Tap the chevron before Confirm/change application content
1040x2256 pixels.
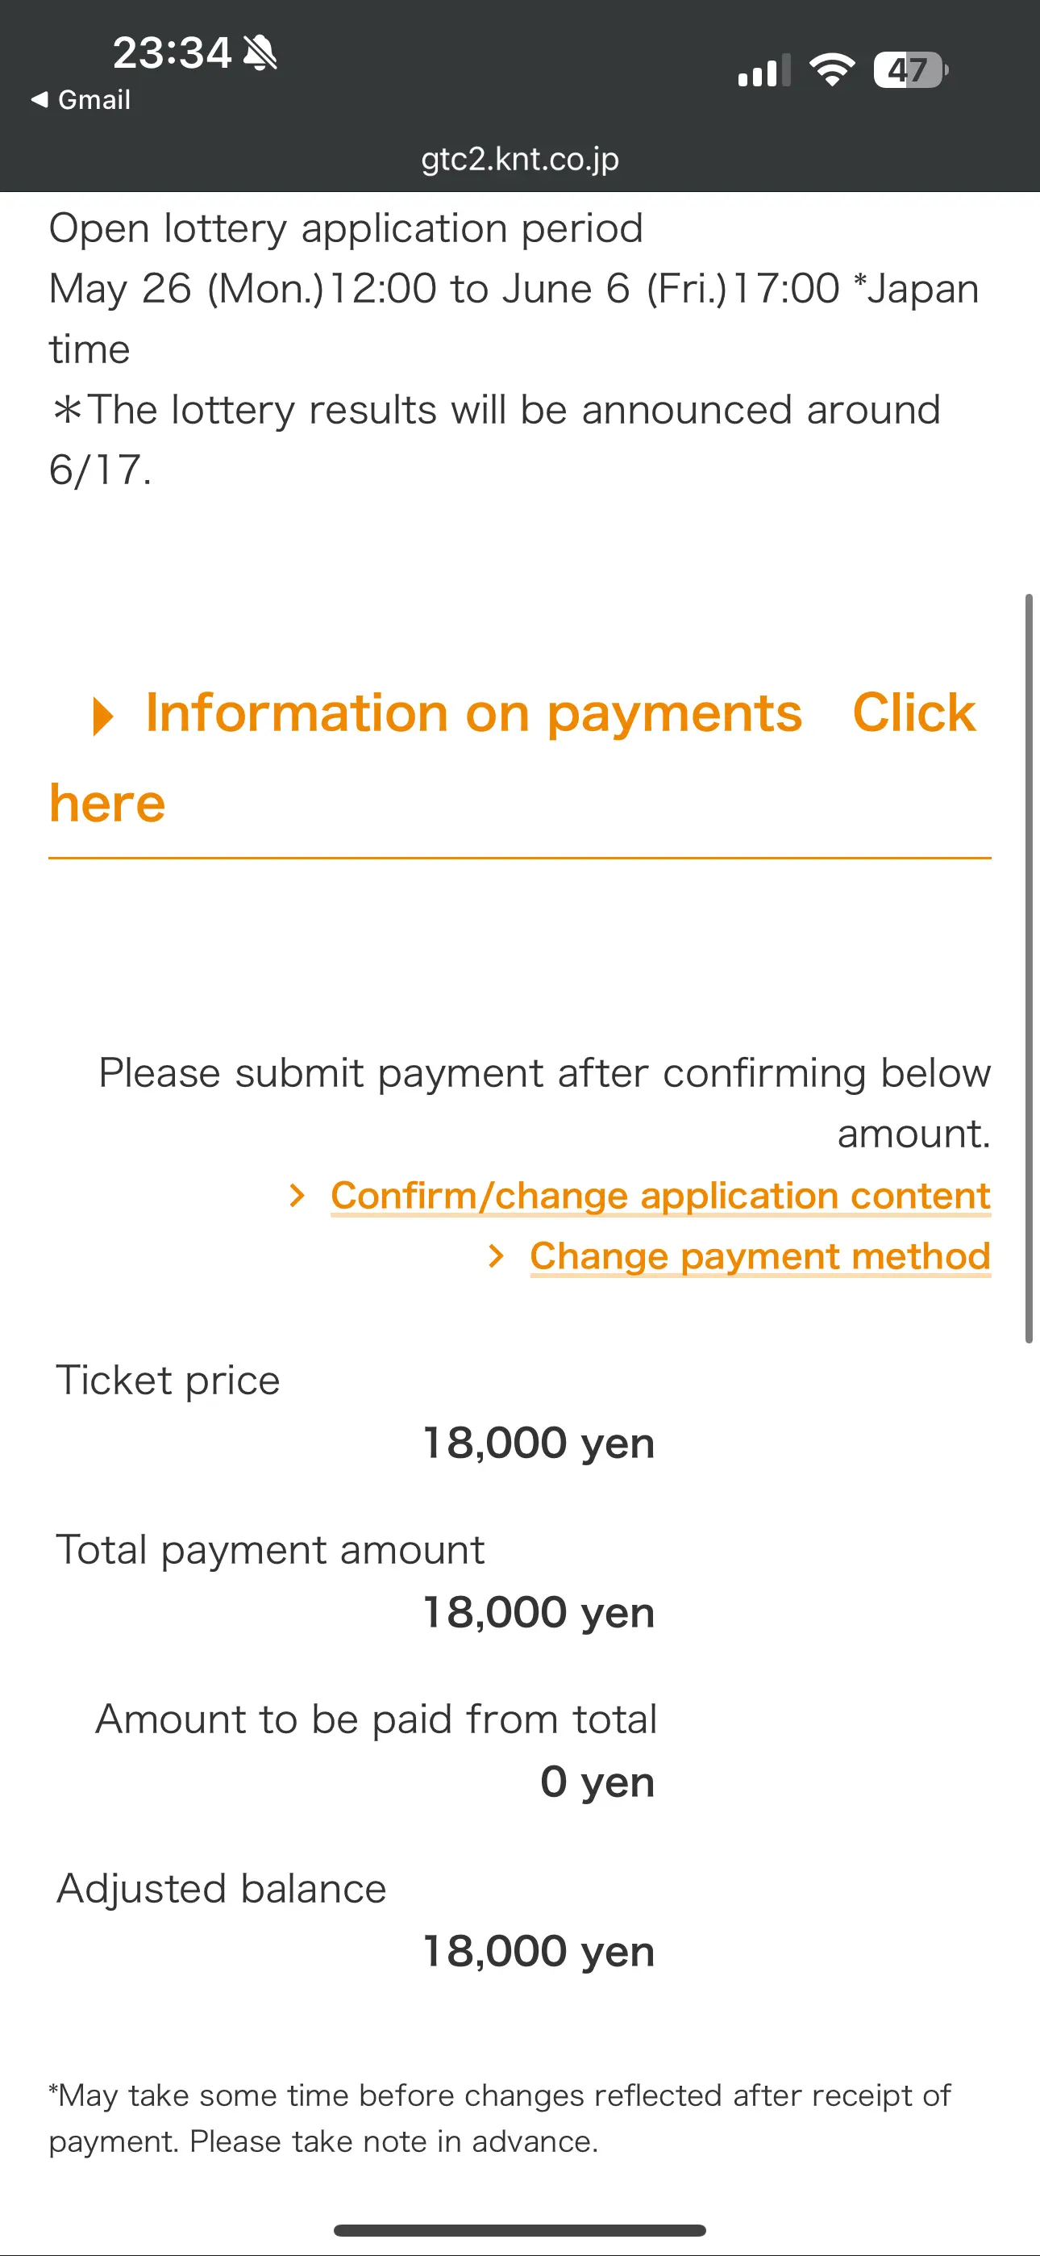[x=297, y=1196]
